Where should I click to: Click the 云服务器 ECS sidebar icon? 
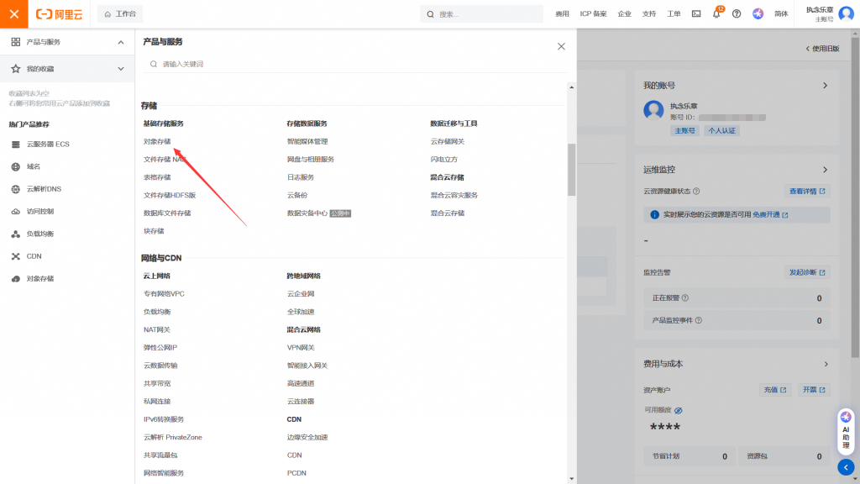click(15, 145)
